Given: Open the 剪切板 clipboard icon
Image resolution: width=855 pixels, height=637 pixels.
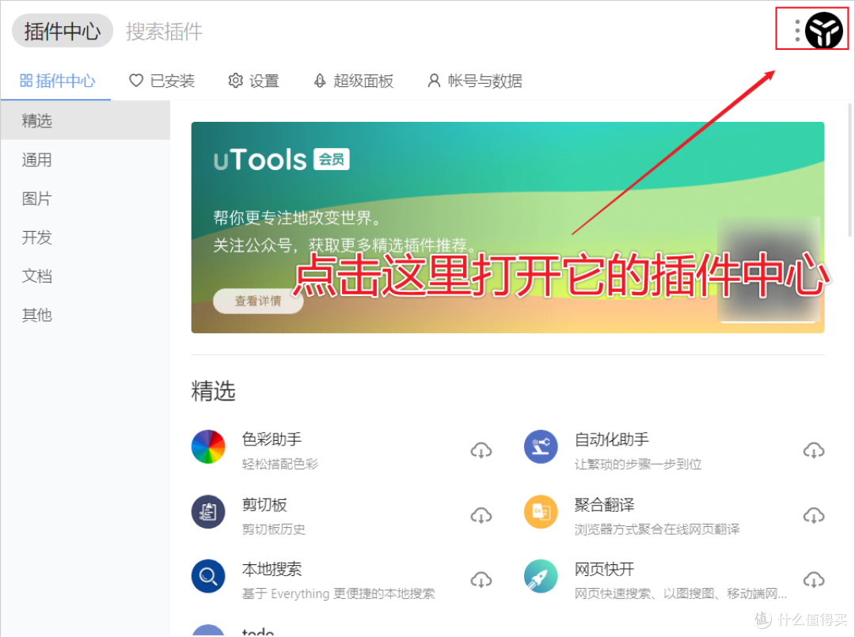Looking at the screenshot, I should click(x=208, y=512).
